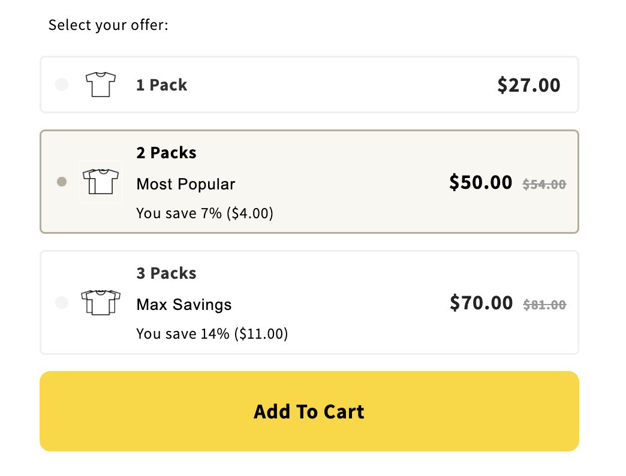Click the "Most Popular" tag text
The image size is (626, 476).
pos(186,184)
